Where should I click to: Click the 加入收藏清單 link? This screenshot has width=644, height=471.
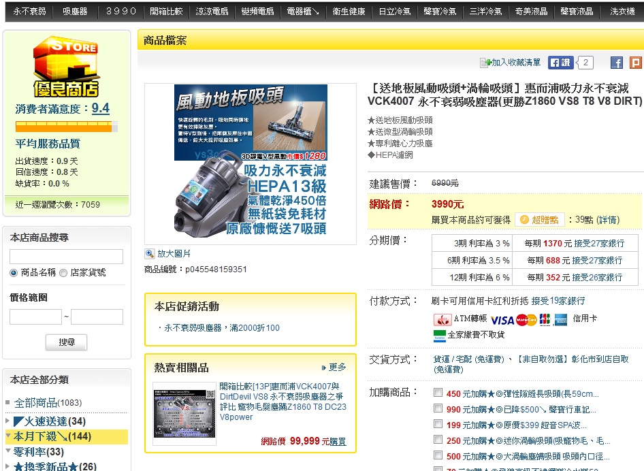pyautogui.click(x=516, y=63)
